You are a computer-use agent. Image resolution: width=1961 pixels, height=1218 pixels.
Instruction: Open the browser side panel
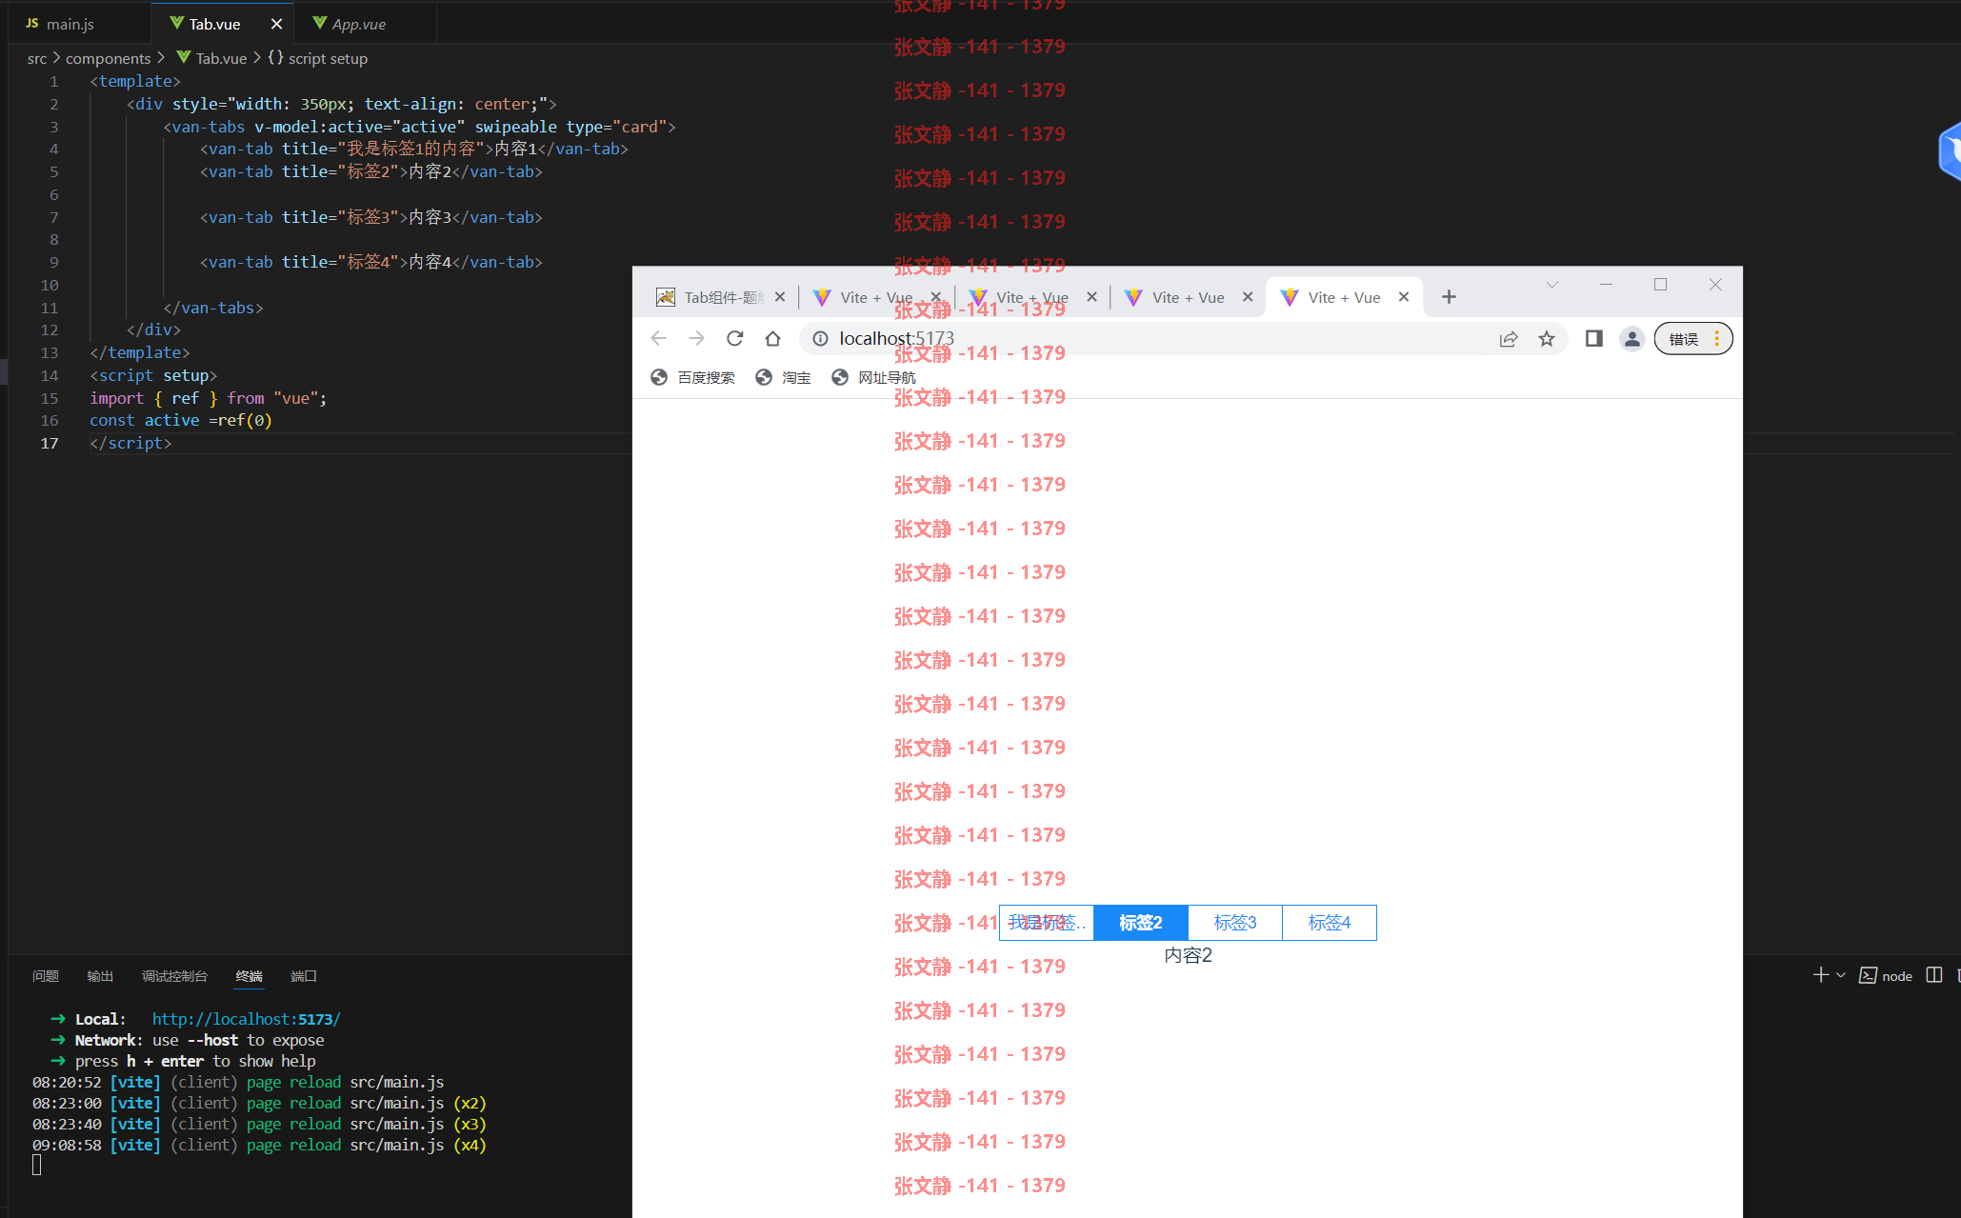[1593, 338]
